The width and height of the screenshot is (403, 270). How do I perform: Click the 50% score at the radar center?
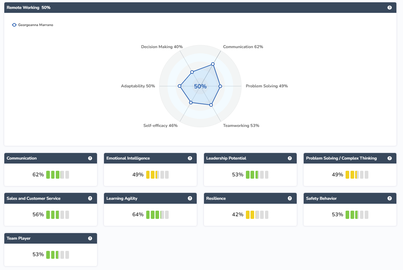point(200,86)
